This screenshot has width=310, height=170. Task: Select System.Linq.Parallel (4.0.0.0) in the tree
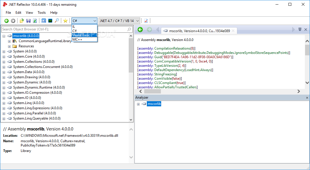pos(34,113)
